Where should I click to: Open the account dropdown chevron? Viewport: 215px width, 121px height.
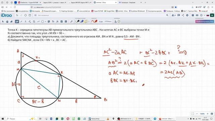pyautogui.click(x=205, y=15)
